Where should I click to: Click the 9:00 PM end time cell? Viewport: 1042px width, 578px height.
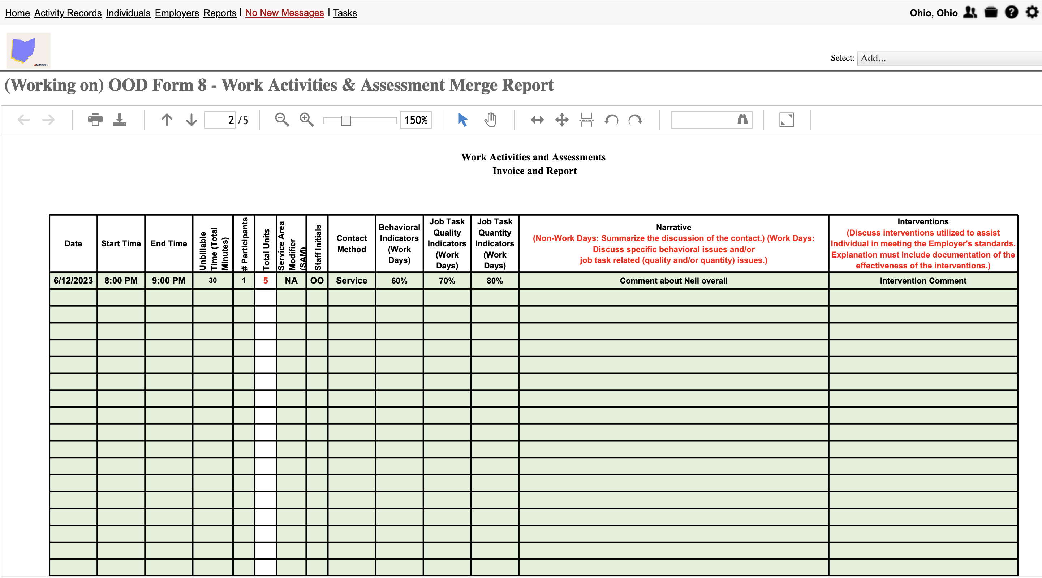coord(169,280)
